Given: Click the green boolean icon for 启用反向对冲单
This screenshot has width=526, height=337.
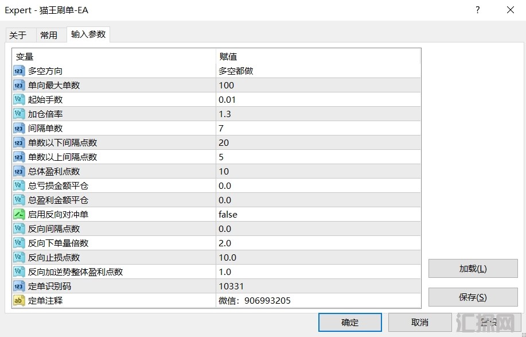Looking at the screenshot, I should coord(19,215).
